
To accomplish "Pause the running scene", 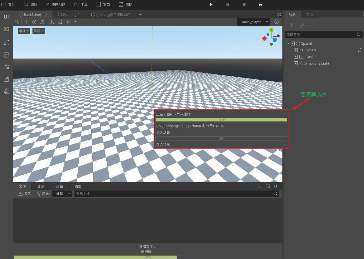I will [x=228, y=4].
